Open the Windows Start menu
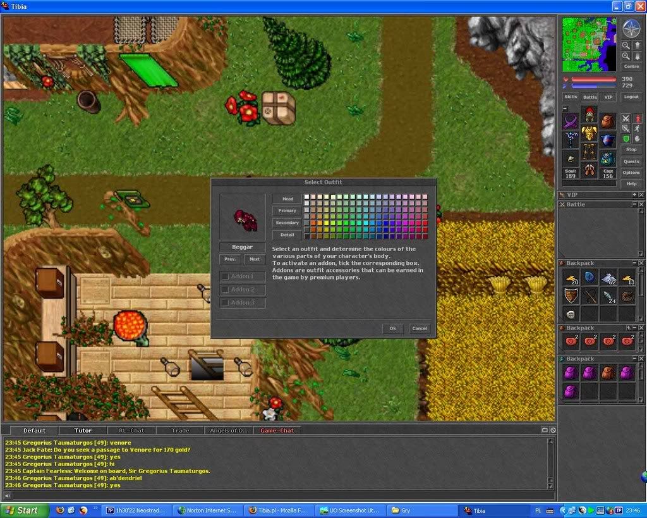 (23, 510)
